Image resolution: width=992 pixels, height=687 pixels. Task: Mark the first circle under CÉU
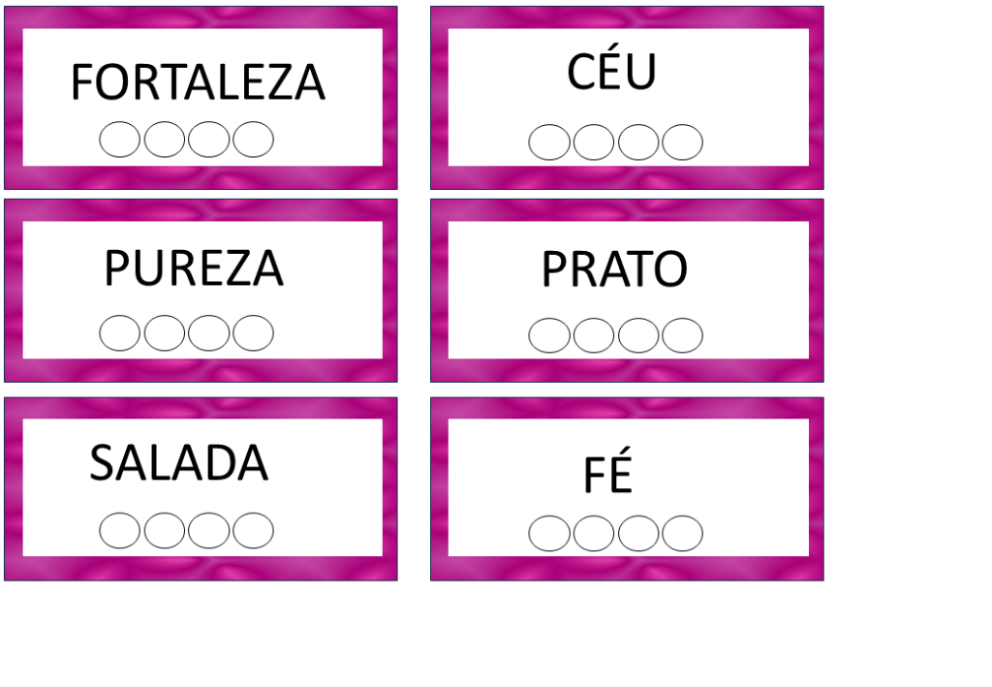[x=549, y=142]
